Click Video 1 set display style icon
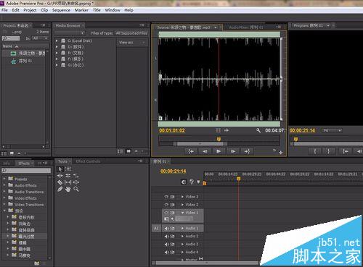Viewport: 363px width, 267px height. point(166,219)
